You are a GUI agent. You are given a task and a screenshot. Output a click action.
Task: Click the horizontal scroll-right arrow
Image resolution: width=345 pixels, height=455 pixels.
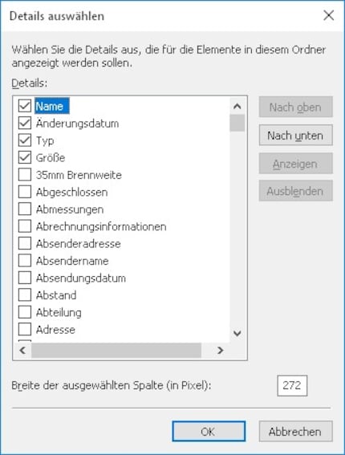click(220, 350)
